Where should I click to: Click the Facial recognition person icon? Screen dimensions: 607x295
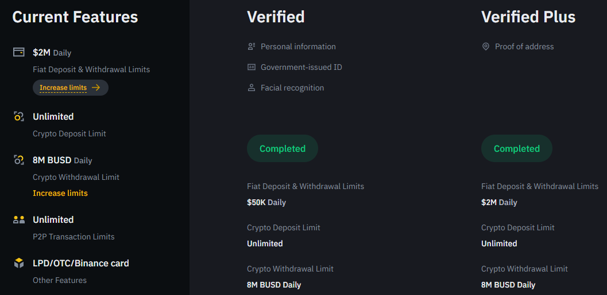point(251,88)
